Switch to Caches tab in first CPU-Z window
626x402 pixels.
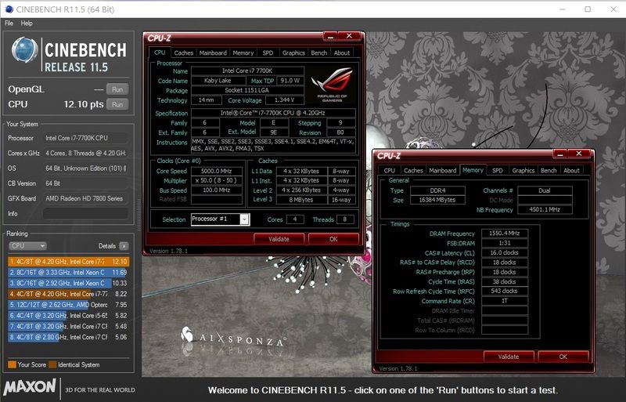[184, 53]
